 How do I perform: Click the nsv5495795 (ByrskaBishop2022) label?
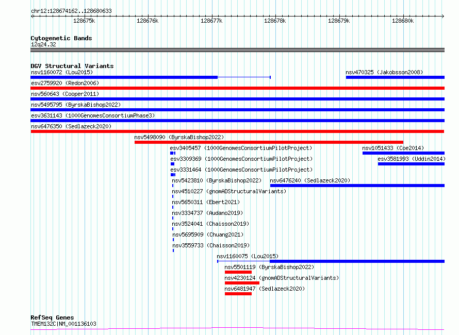[x=76, y=105]
